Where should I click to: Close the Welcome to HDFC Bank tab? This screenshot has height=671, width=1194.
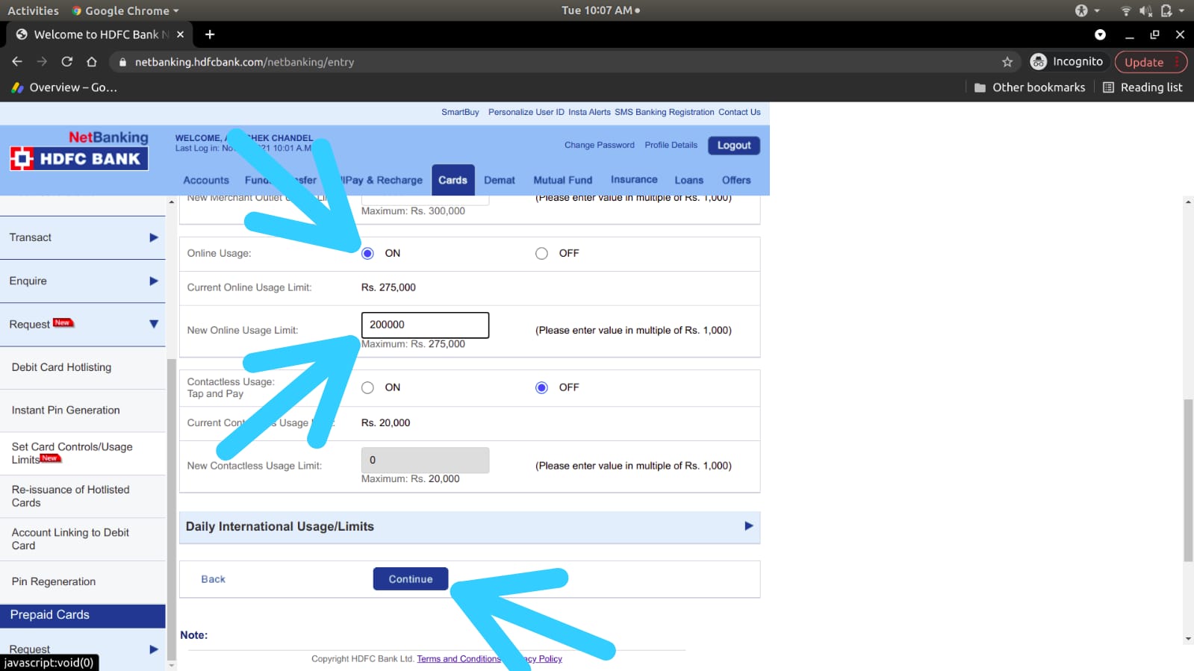click(180, 34)
